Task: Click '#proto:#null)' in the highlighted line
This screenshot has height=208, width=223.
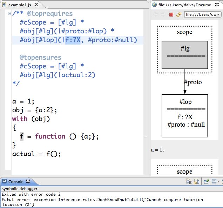Action: tap(112, 40)
